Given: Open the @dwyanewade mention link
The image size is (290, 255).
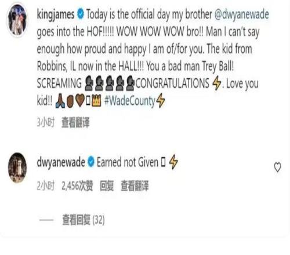Looking at the screenshot, I should [242, 14].
